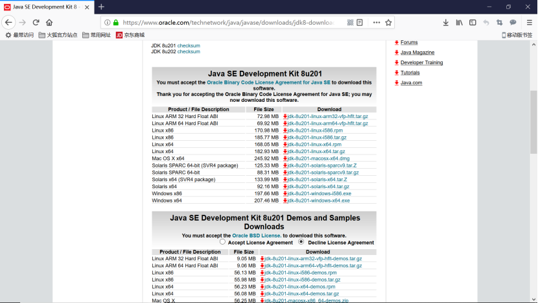This screenshot has height=303, width=538.
Task: Go back to the previous page
Action: tap(8, 23)
